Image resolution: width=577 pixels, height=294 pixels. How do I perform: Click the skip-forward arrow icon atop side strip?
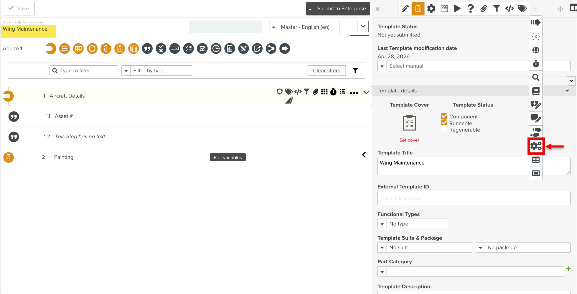[x=536, y=22]
